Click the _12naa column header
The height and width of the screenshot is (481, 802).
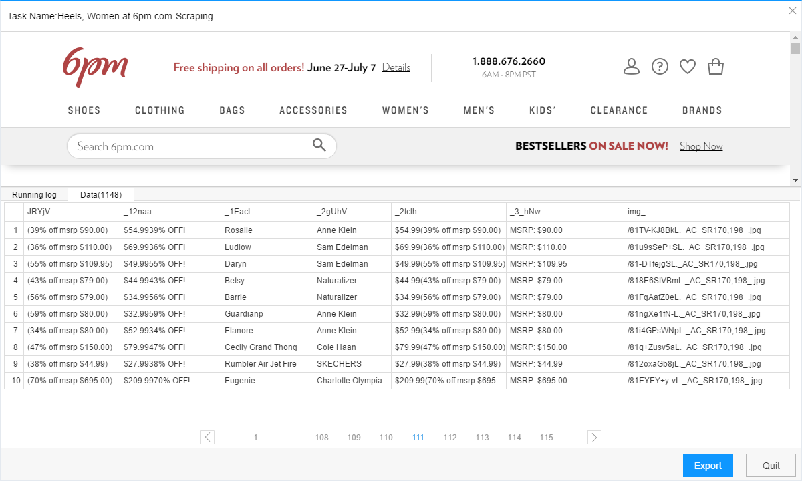(170, 212)
